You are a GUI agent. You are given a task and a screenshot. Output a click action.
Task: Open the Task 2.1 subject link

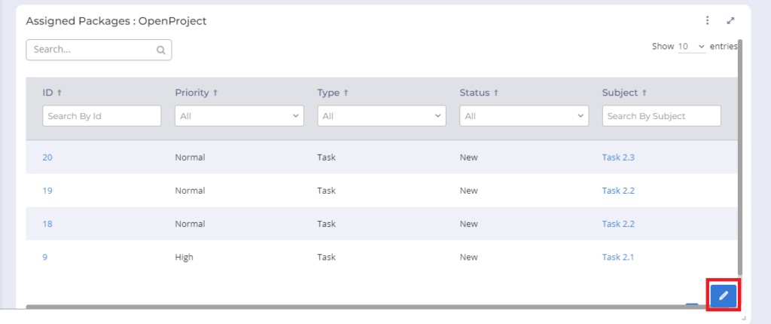pyautogui.click(x=618, y=257)
